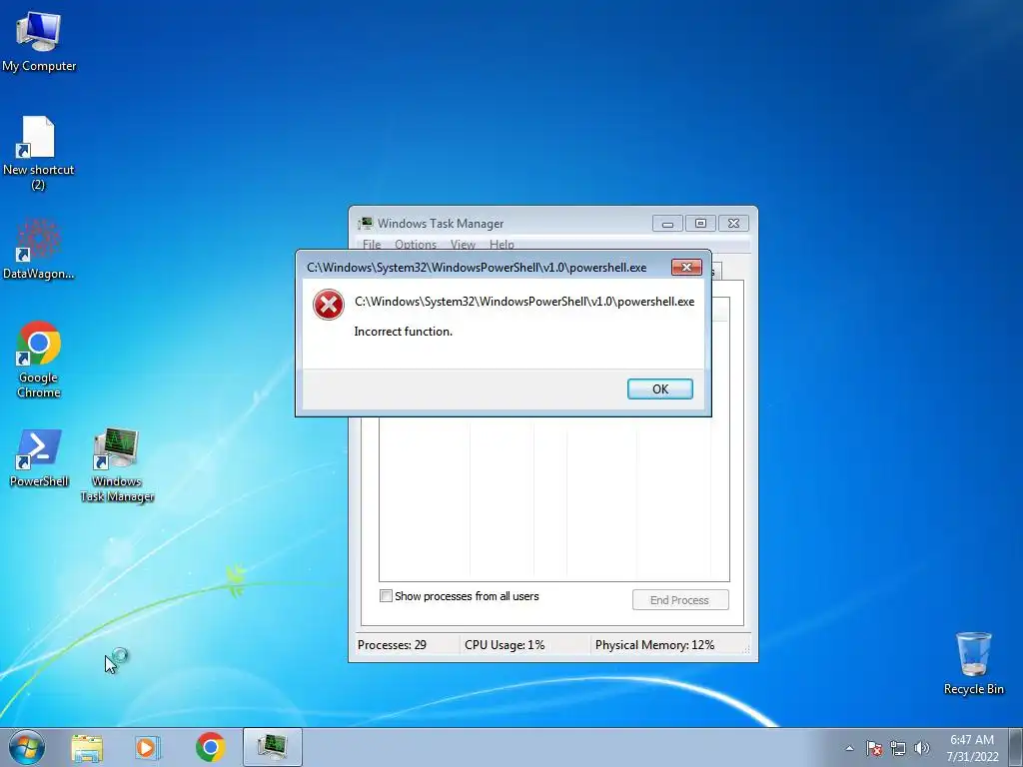1023x767 pixels.
Task: Minimize the Windows Task Manager window
Action: coord(667,224)
